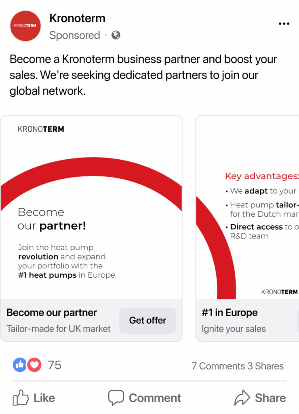Viewport: 299px width, 414px height.
Task: Click the '#1 in Europe' card headline
Action: point(230,313)
